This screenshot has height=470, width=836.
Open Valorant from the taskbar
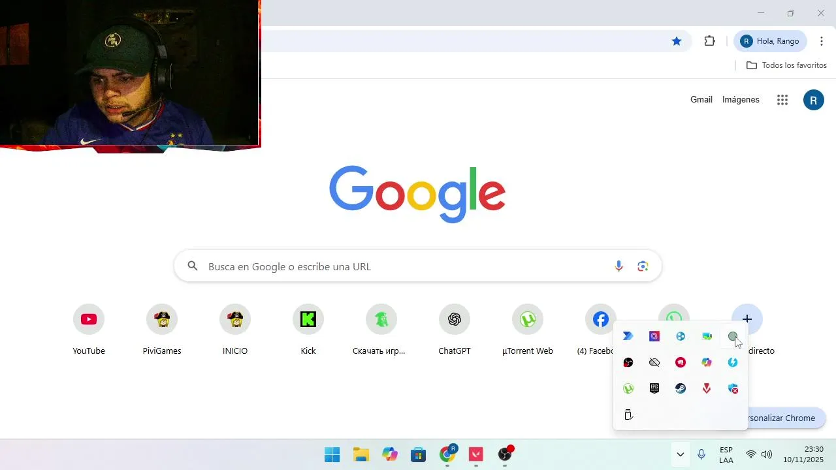point(476,454)
